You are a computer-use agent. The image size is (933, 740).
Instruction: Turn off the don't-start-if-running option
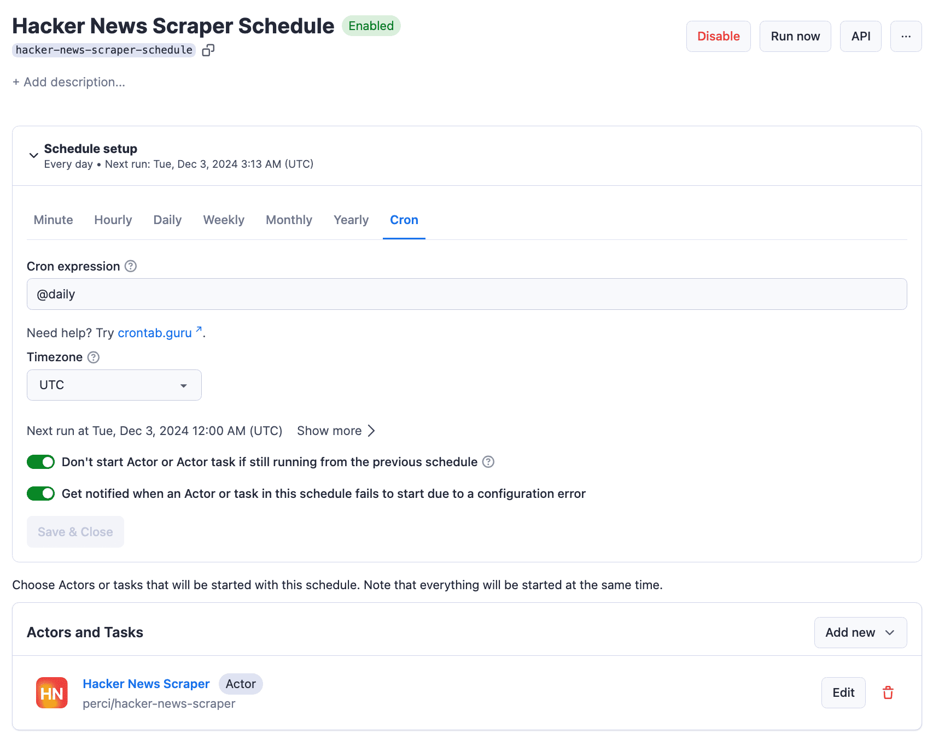point(40,462)
